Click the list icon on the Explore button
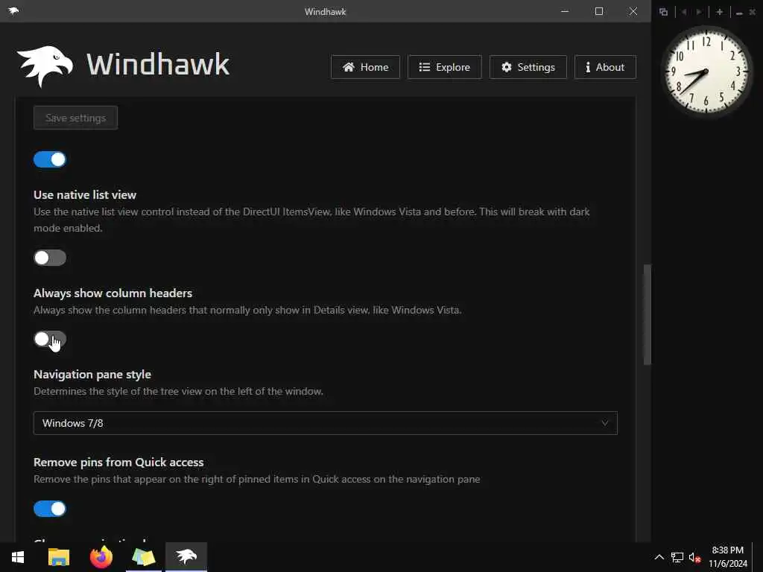 tap(424, 67)
